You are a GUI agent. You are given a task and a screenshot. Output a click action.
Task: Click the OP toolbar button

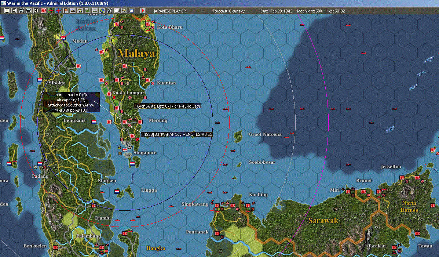click(x=117, y=11)
